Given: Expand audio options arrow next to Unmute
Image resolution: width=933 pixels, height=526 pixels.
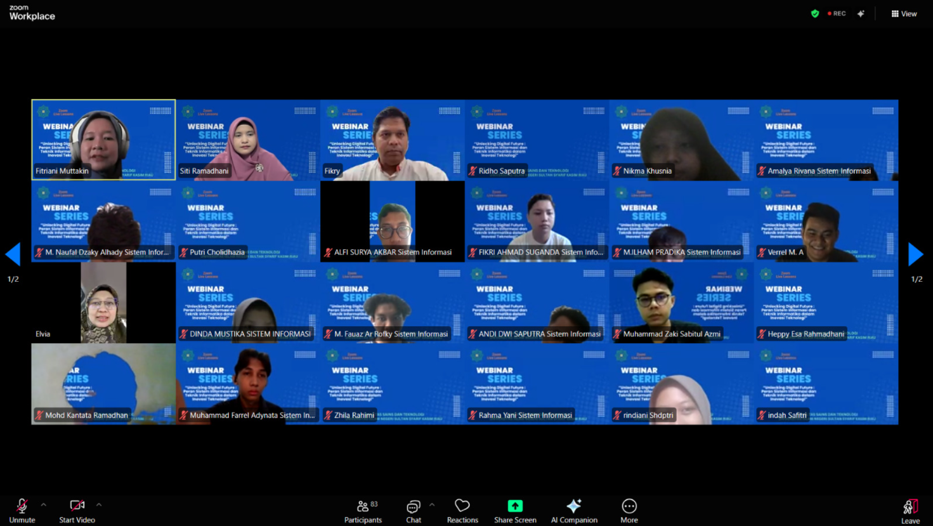Looking at the screenshot, I should [44, 505].
